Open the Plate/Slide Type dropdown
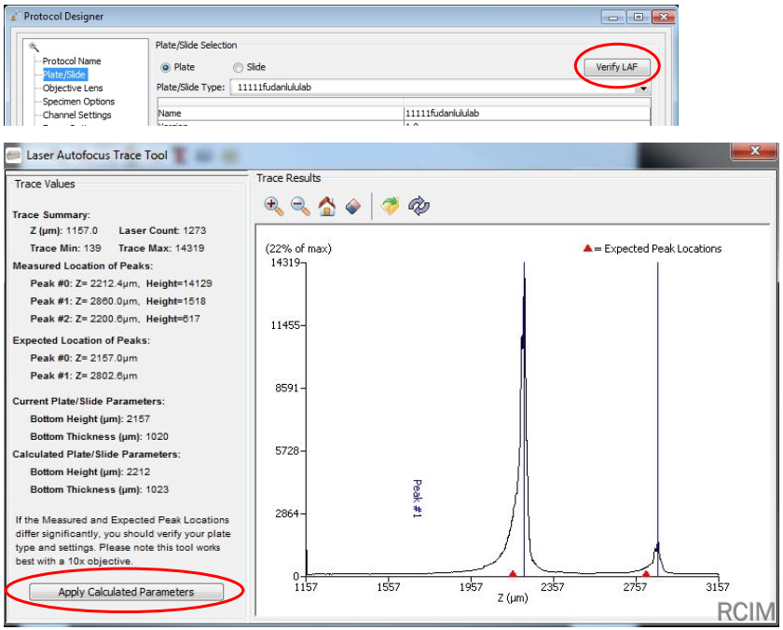Image resolution: width=783 pixels, height=630 pixels. point(643,89)
